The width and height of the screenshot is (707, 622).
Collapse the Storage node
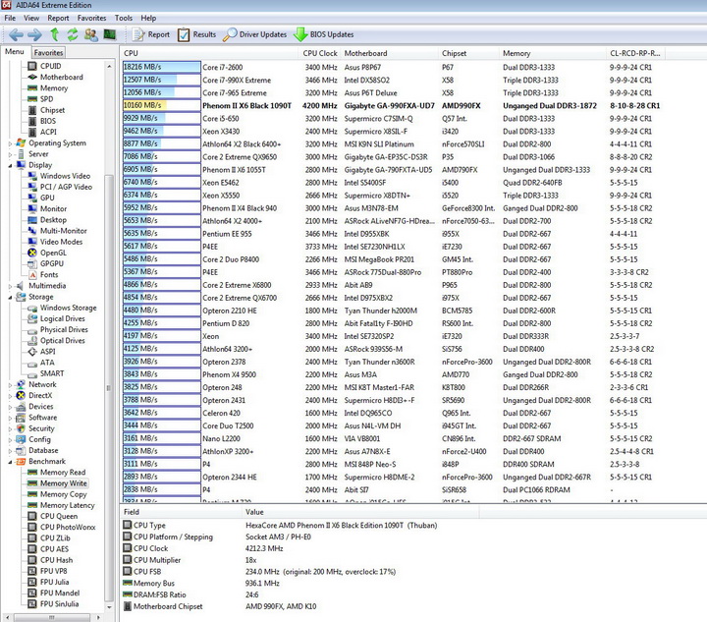pyautogui.click(x=11, y=297)
